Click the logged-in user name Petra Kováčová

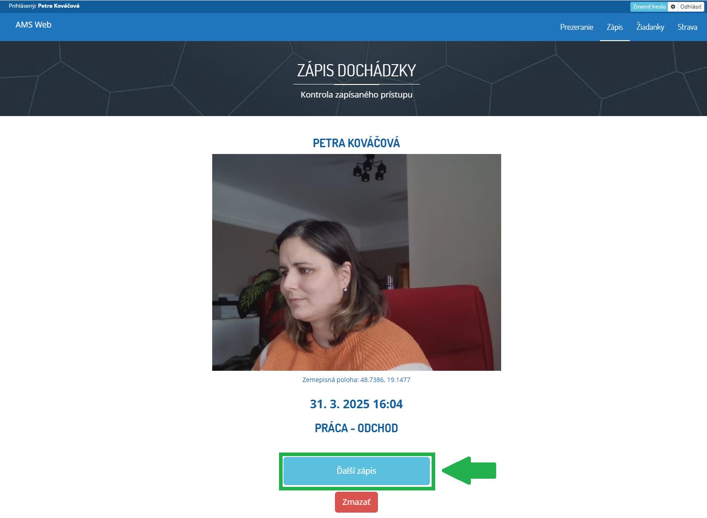coord(58,6)
